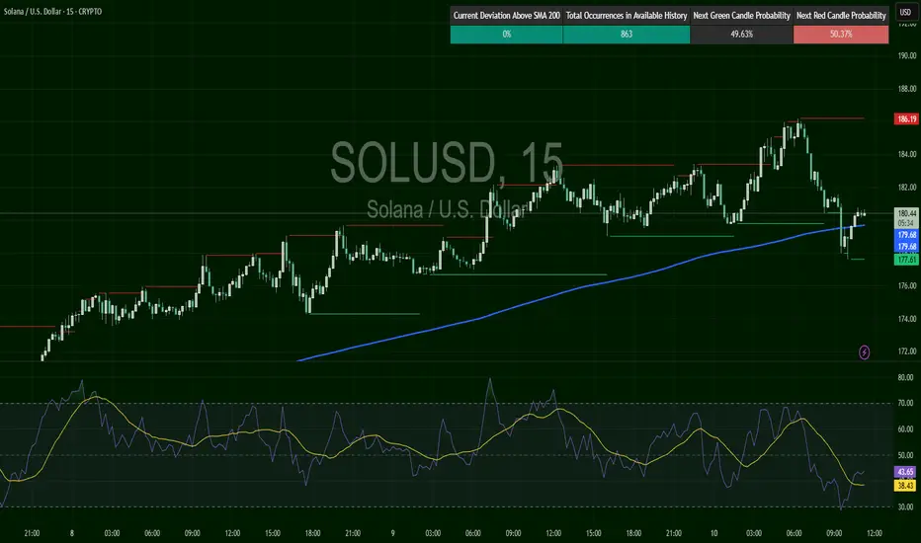Click the 863 occurrences value cell
This screenshot has height=543, width=921.
click(x=627, y=34)
